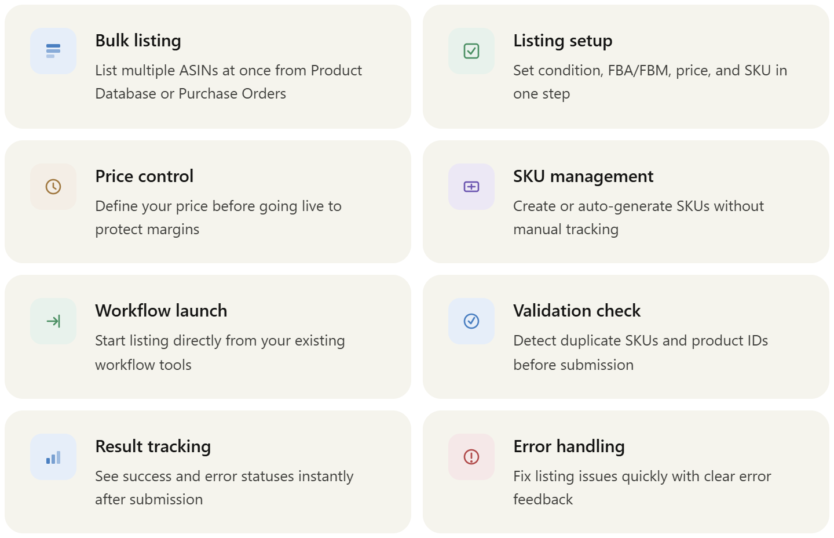This screenshot has height=538, width=834.
Task: Click the Listing setup checkbox icon
Action: 471,51
